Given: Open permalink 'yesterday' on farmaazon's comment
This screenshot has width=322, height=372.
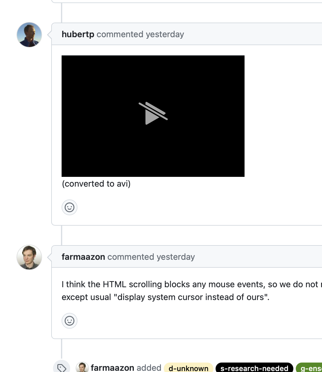Looking at the screenshot, I should click(x=176, y=257).
